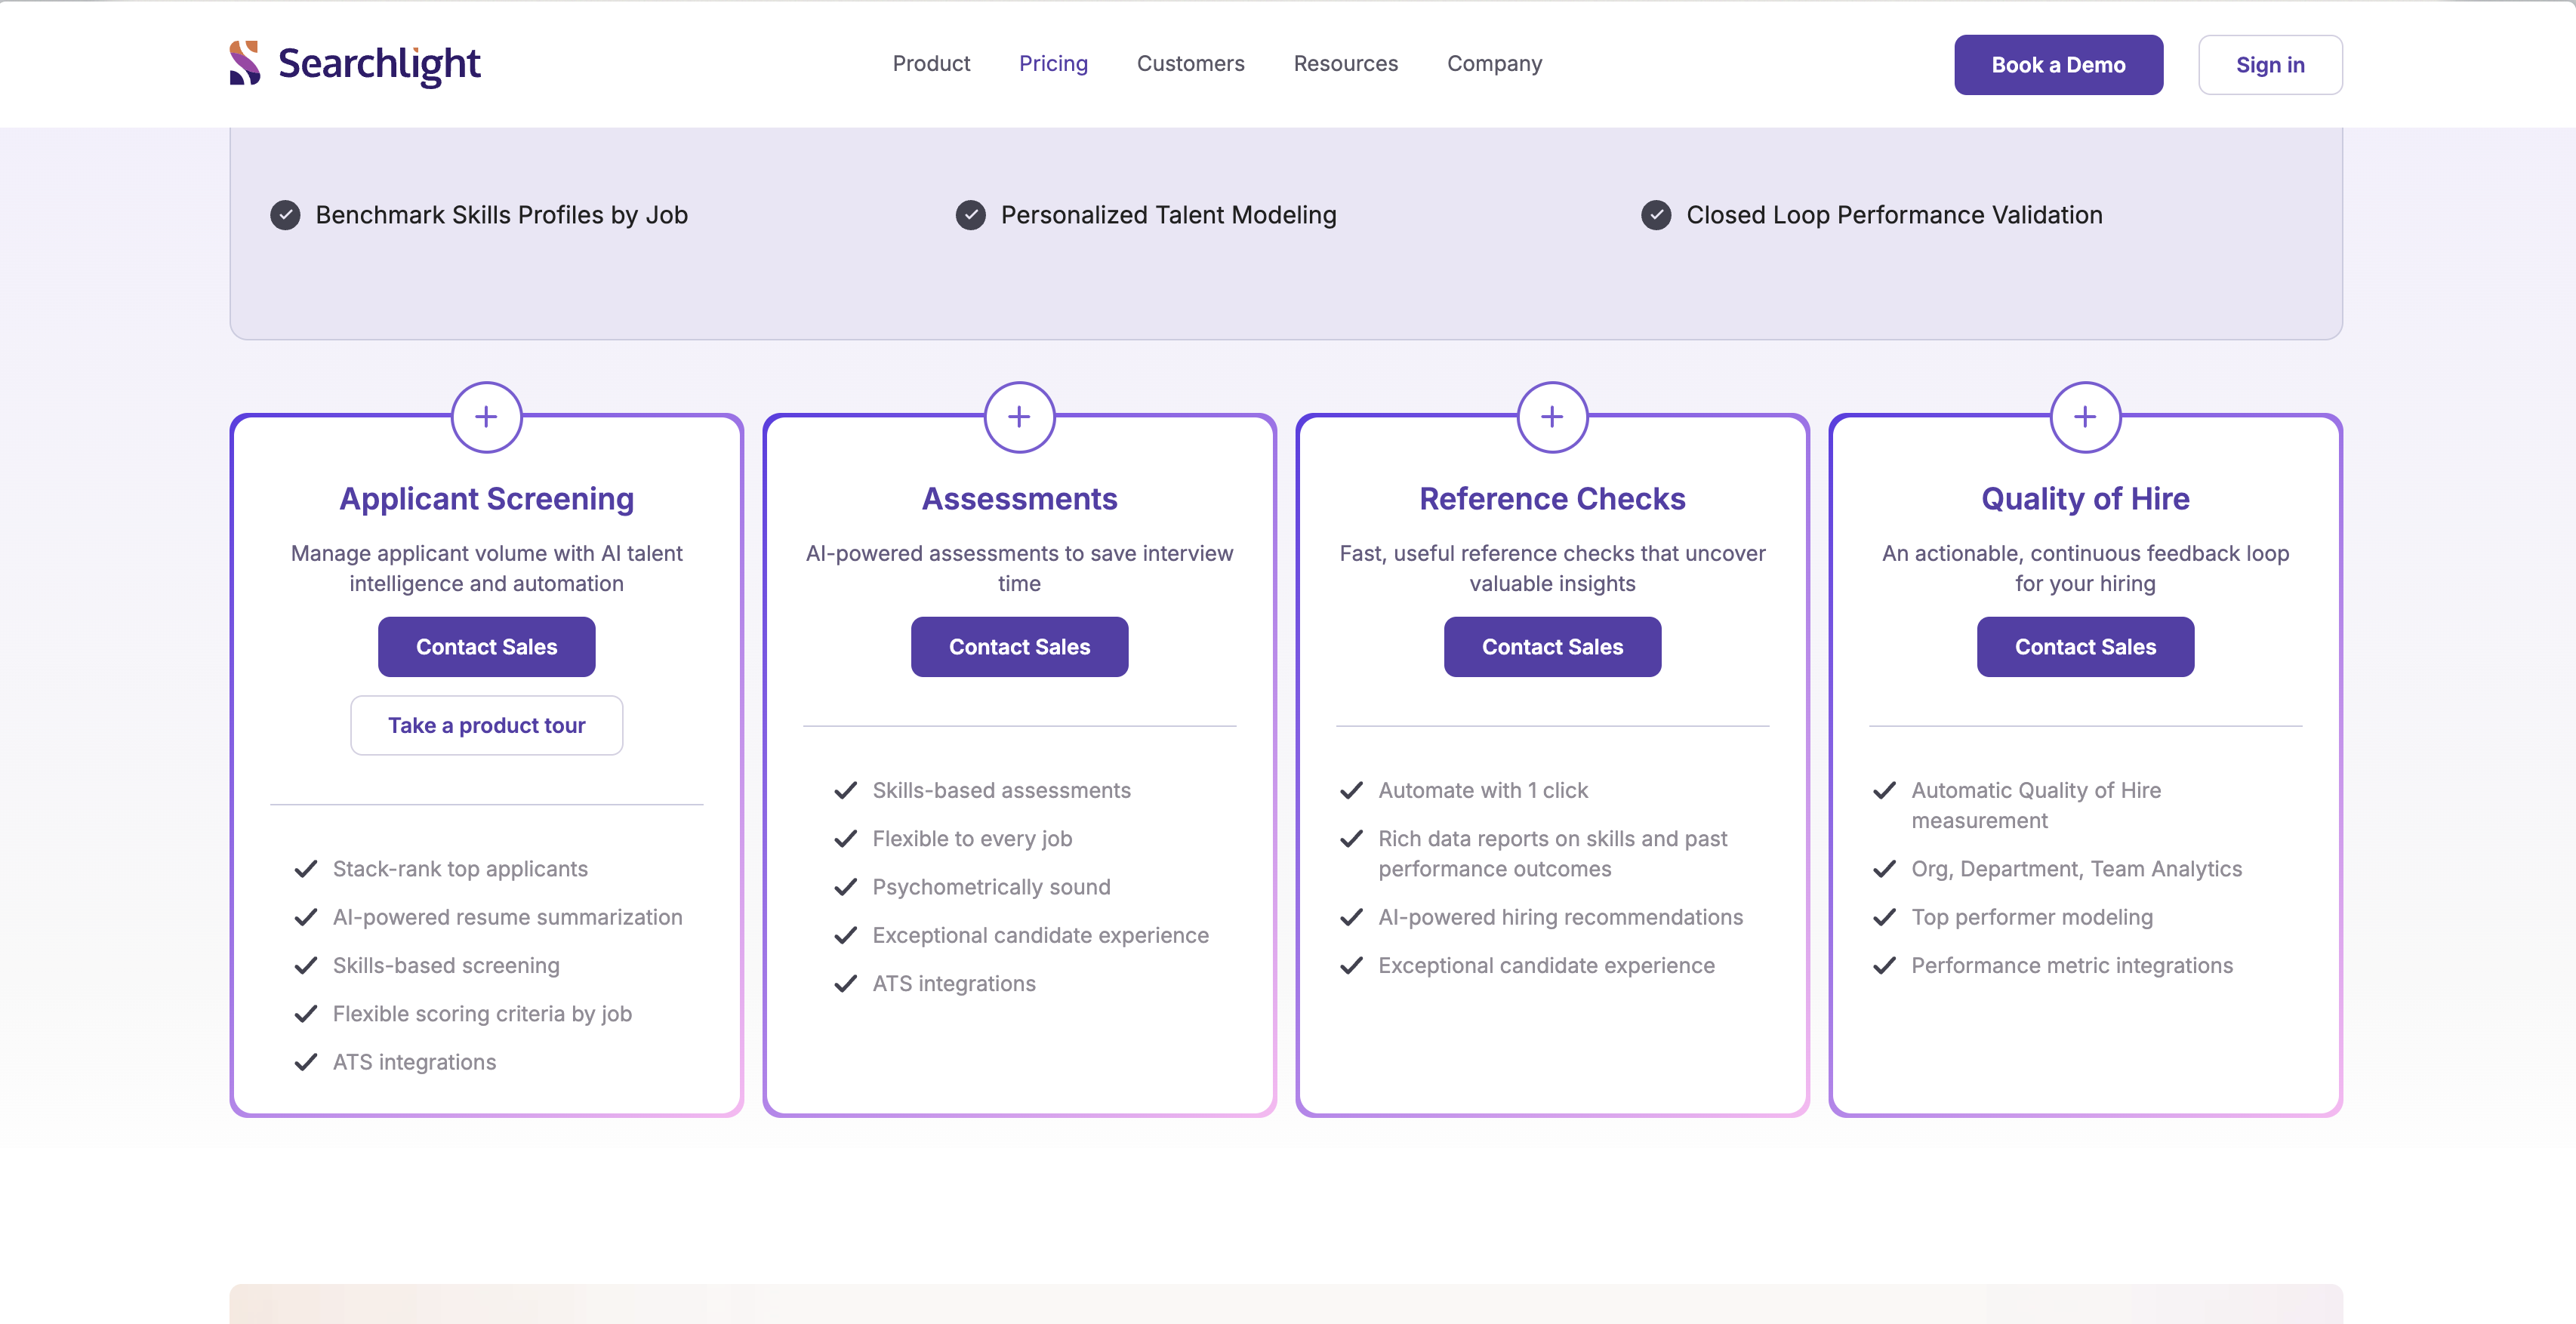This screenshot has width=2576, height=1324.
Task: Toggle the Automate with 1 click checkmark
Action: coord(1351,789)
